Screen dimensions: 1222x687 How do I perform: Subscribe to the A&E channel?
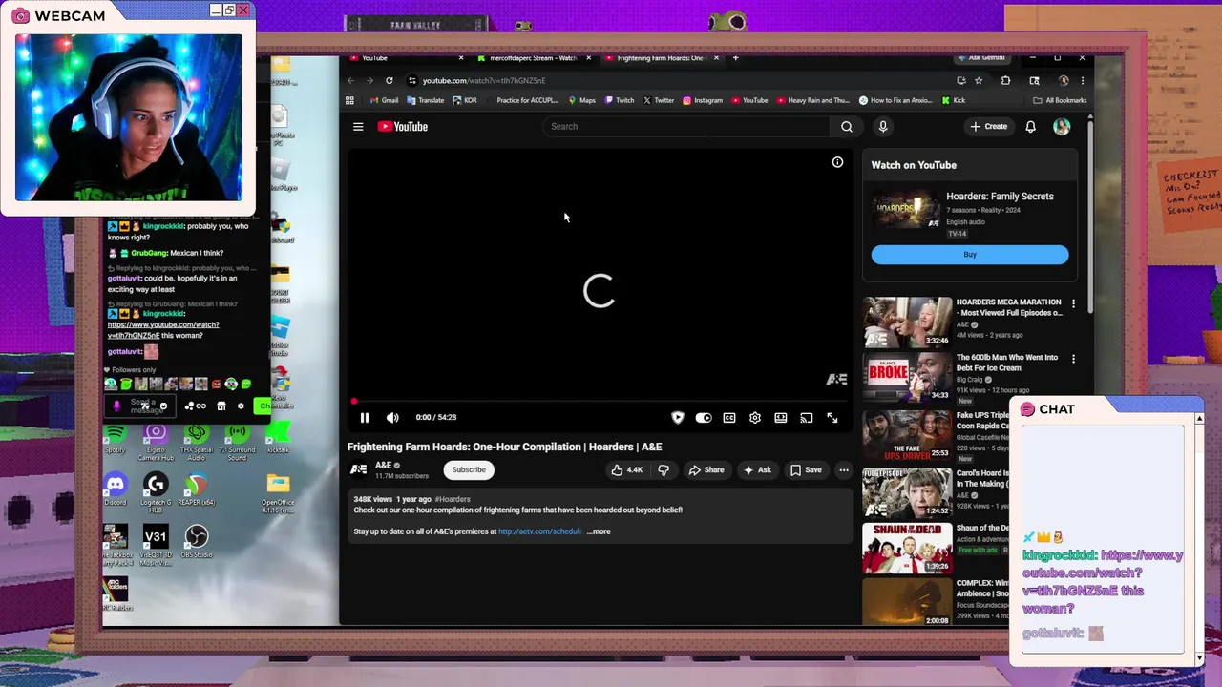[469, 469]
